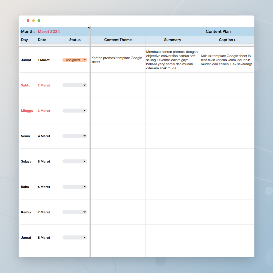Viewport: 273px width, 273px height.
Task: Click the yellow minimize window dot
Action: pyautogui.click(x=33, y=21)
